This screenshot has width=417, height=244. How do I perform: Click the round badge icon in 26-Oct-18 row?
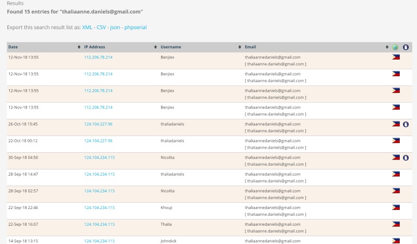point(406,124)
